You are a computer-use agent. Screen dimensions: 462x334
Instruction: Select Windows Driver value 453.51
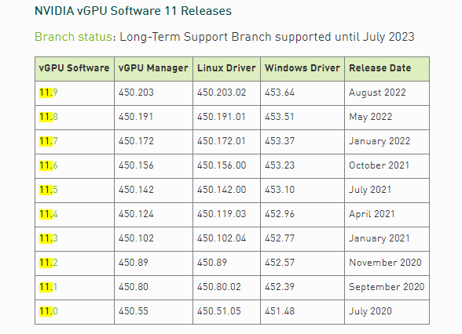pos(280,117)
